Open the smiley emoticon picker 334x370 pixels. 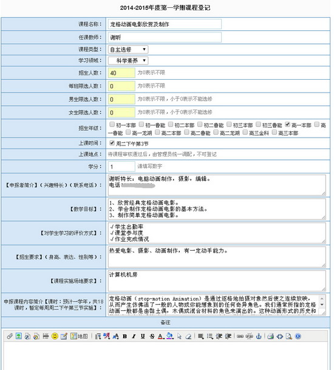[x=55, y=336]
